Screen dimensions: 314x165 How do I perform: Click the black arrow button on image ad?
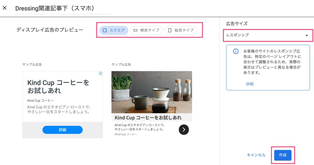tap(184, 129)
